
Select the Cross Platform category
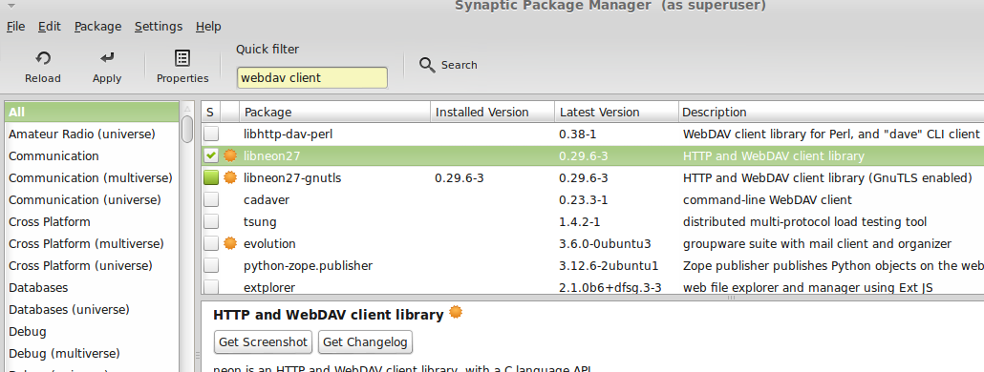93,221
